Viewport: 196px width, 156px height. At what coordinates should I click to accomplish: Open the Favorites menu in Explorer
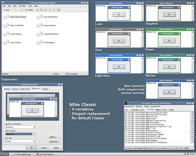22,6
